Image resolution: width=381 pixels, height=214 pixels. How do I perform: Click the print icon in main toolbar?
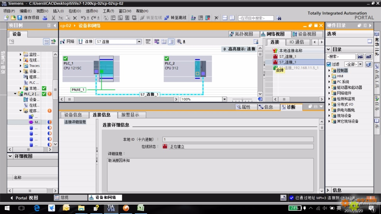click(45, 18)
